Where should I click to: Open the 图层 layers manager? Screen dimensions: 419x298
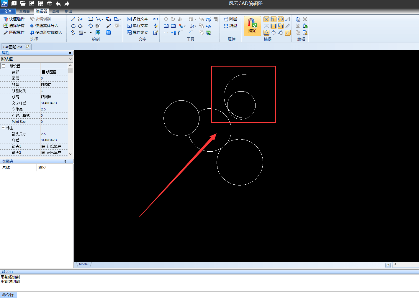pyautogui.click(x=230, y=19)
